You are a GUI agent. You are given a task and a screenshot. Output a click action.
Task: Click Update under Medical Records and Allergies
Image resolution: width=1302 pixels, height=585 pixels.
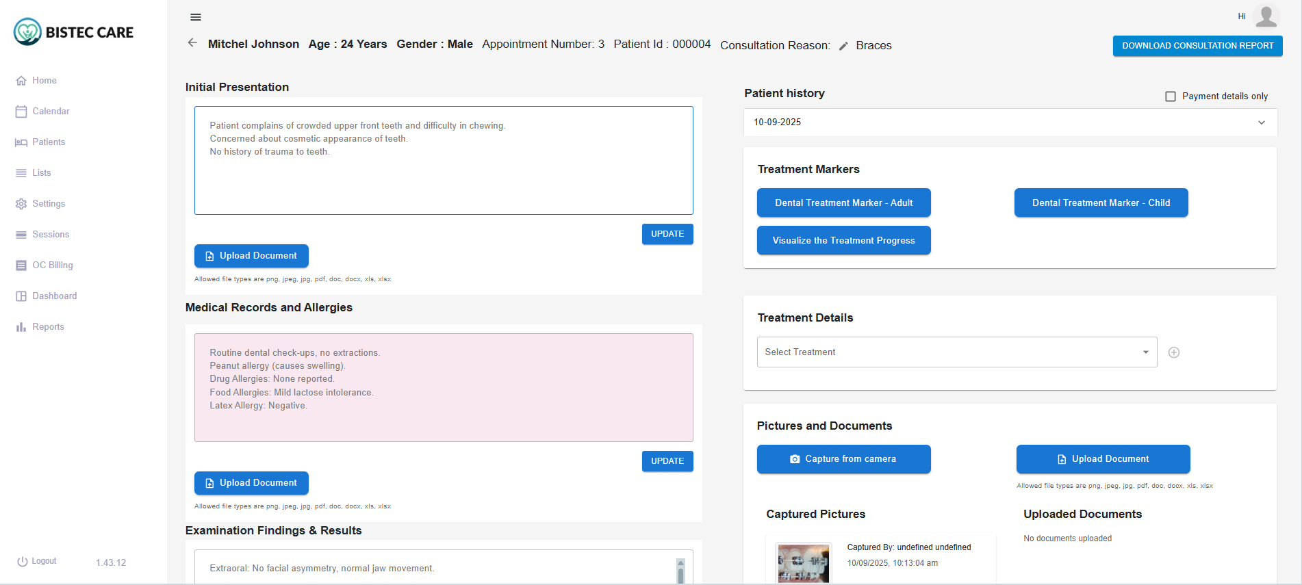pos(667,461)
